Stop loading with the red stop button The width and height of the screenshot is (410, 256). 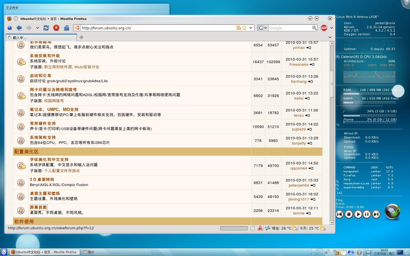(56, 28)
